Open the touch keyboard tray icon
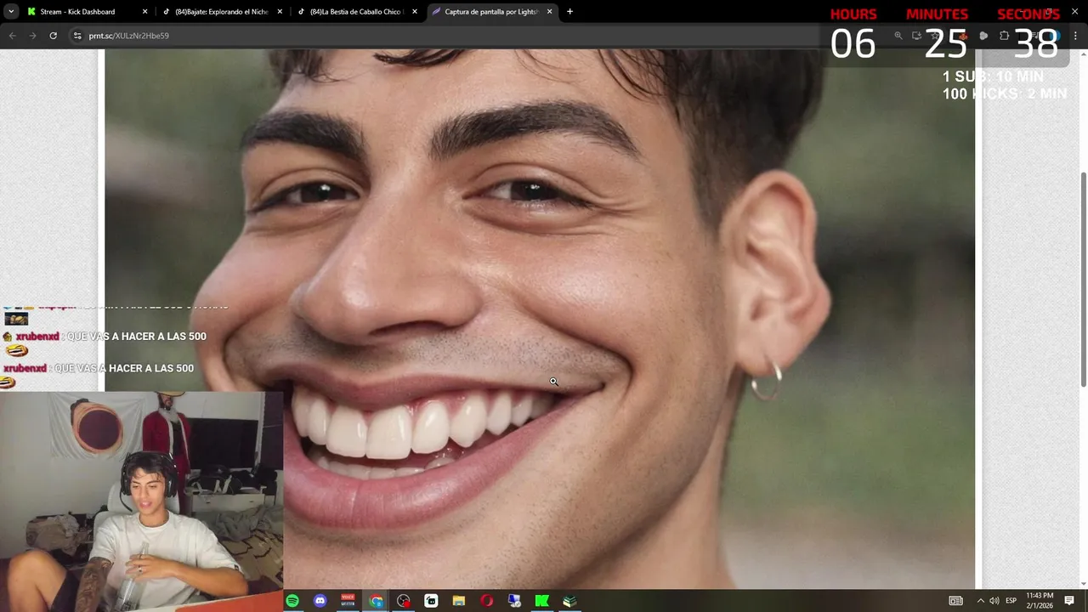The image size is (1088, 612). pos(956,601)
